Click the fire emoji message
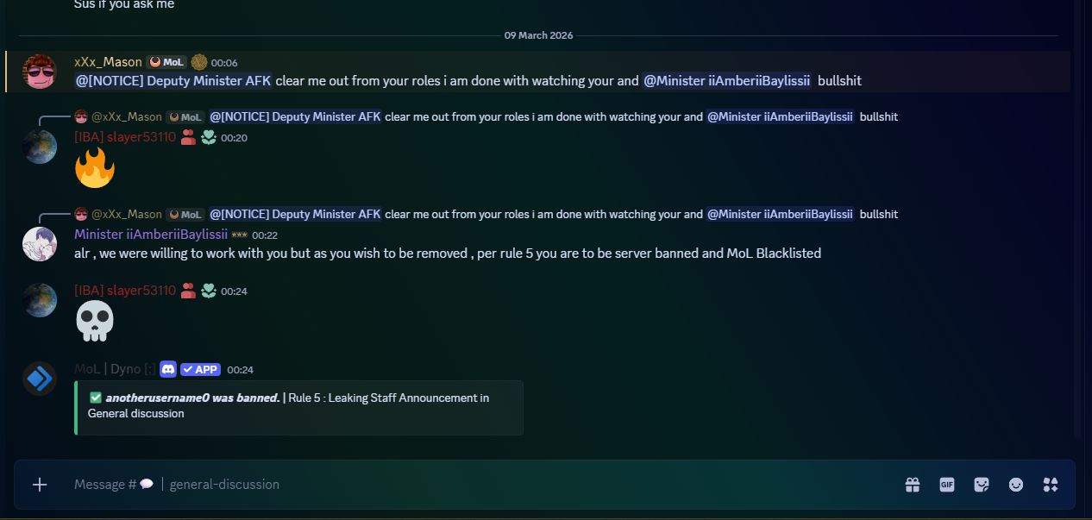Image resolution: width=1092 pixels, height=520 pixels. (x=95, y=167)
